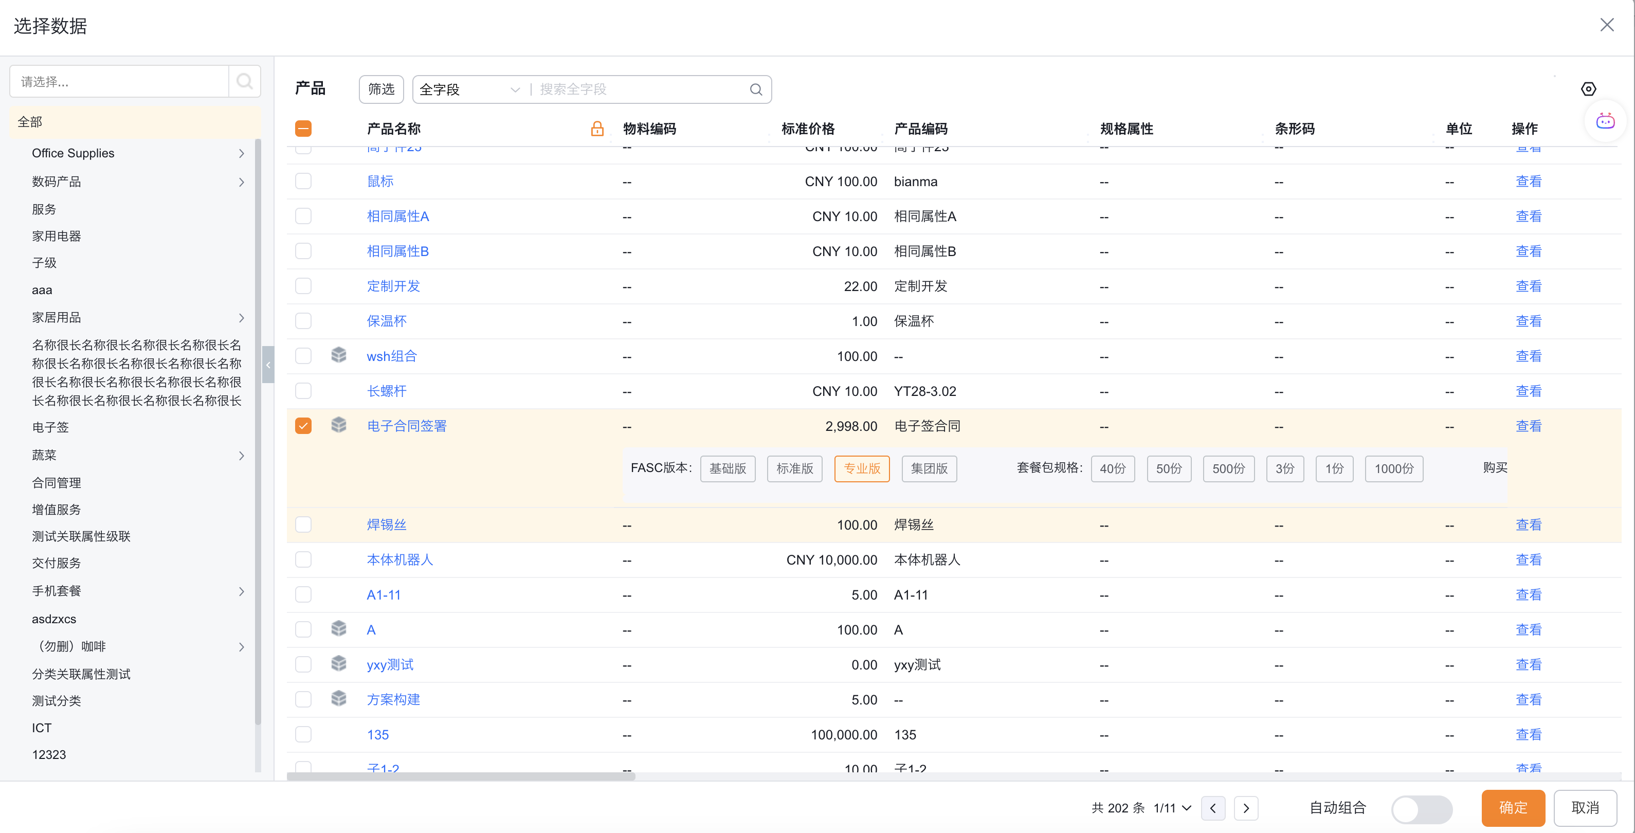Open the 本体机器人 product link

click(x=399, y=560)
